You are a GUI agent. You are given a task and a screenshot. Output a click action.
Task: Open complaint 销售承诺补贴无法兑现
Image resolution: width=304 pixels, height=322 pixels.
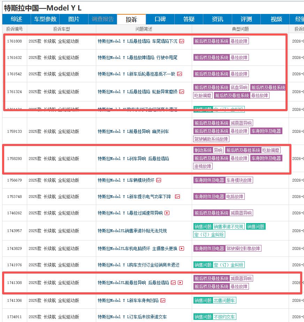tap(132, 231)
